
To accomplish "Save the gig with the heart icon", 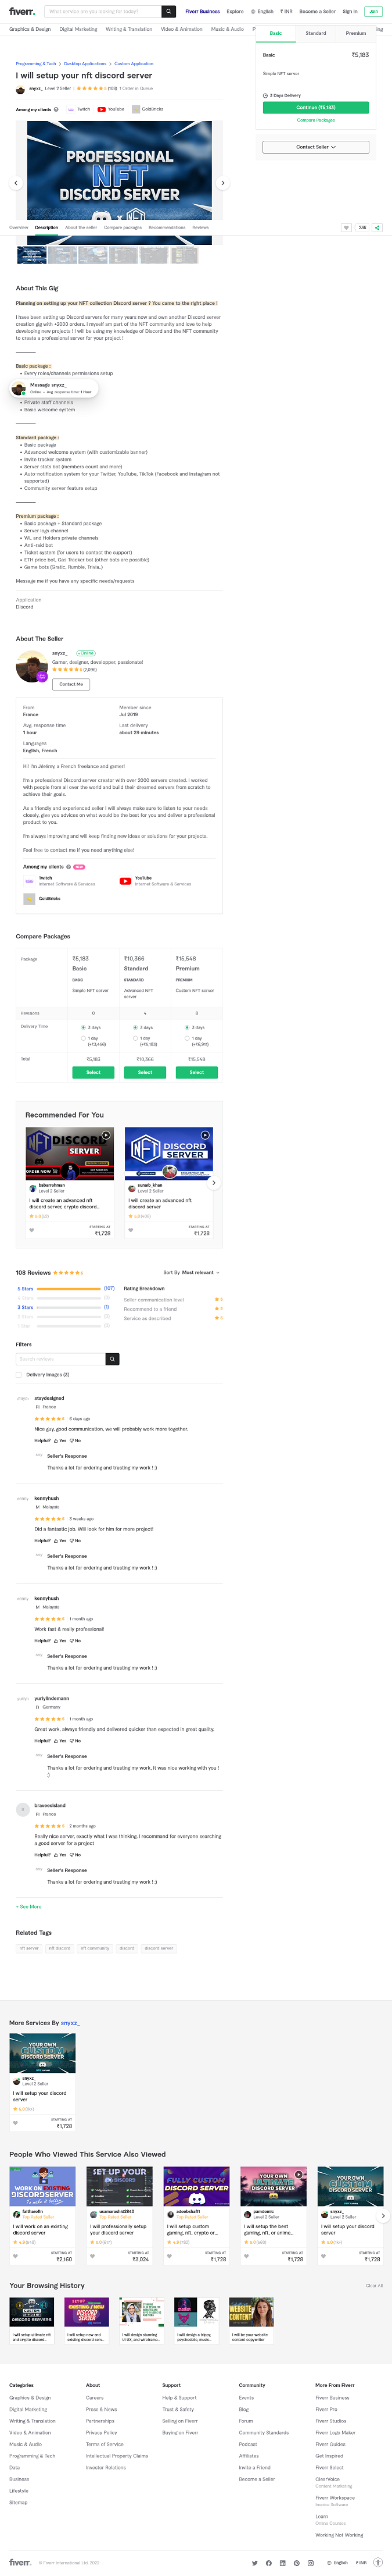I will (x=346, y=227).
